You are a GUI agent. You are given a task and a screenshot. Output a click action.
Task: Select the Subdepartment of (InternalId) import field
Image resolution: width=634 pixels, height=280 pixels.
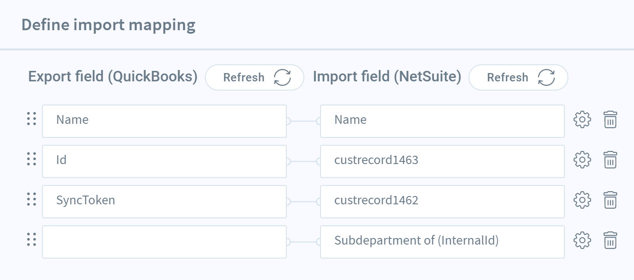pyautogui.click(x=442, y=242)
